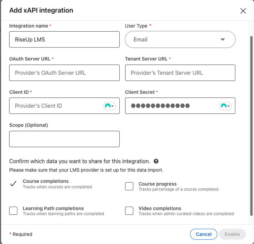Click the Enable button

[x=232, y=234]
